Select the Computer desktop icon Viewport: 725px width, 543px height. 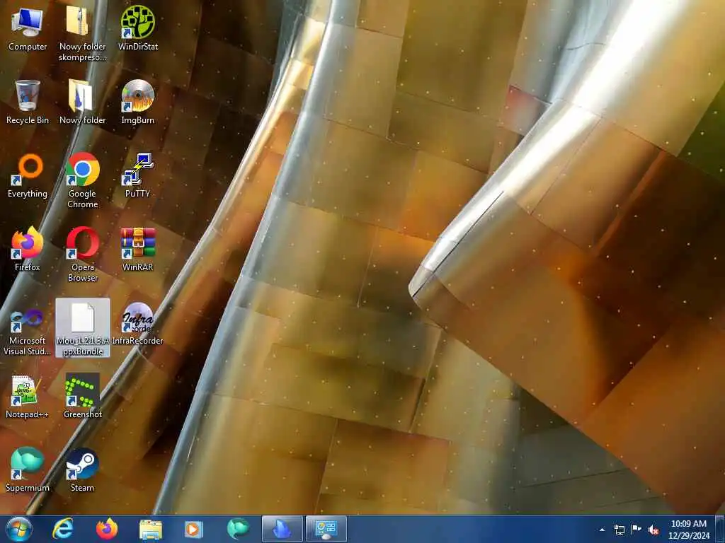pyautogui.click(x=28, y=29)
